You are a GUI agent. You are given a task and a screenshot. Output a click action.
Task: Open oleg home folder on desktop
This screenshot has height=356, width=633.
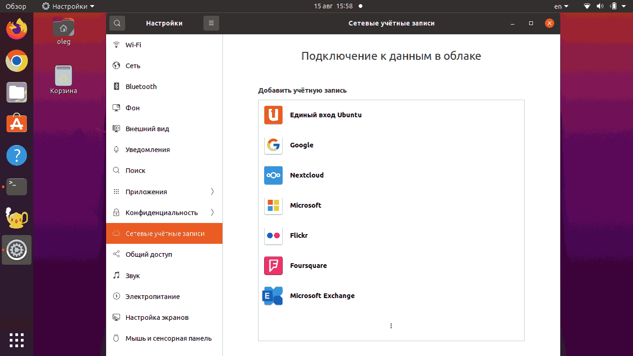click(63, 31)
